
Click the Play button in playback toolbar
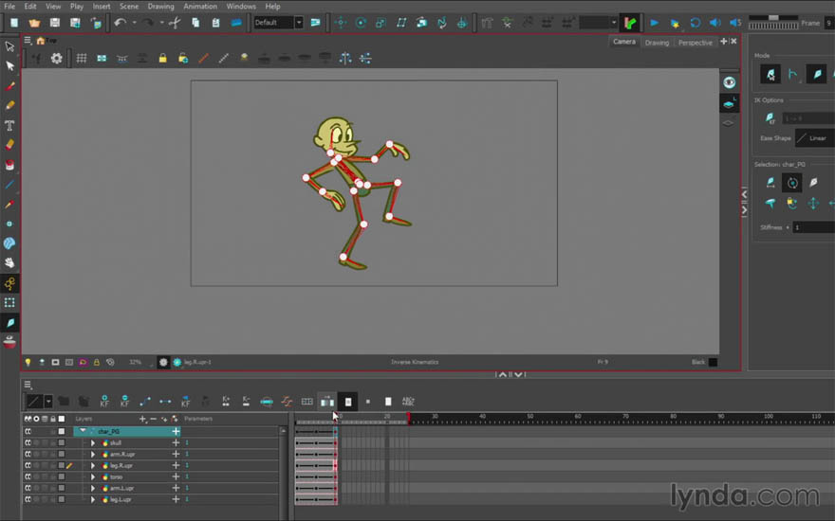(x=655, y=23)
